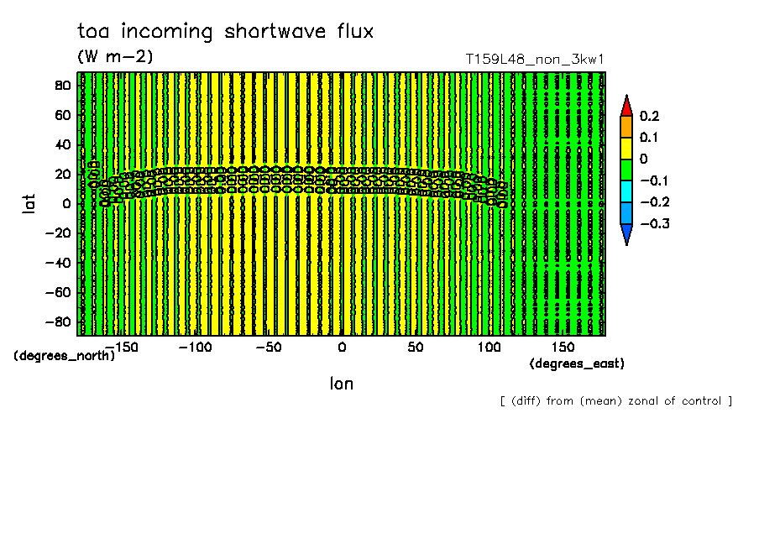This screenshot has width=759, height=549.
Task: Click the -0.3 colorbar tick label
Action: [656, 223]
